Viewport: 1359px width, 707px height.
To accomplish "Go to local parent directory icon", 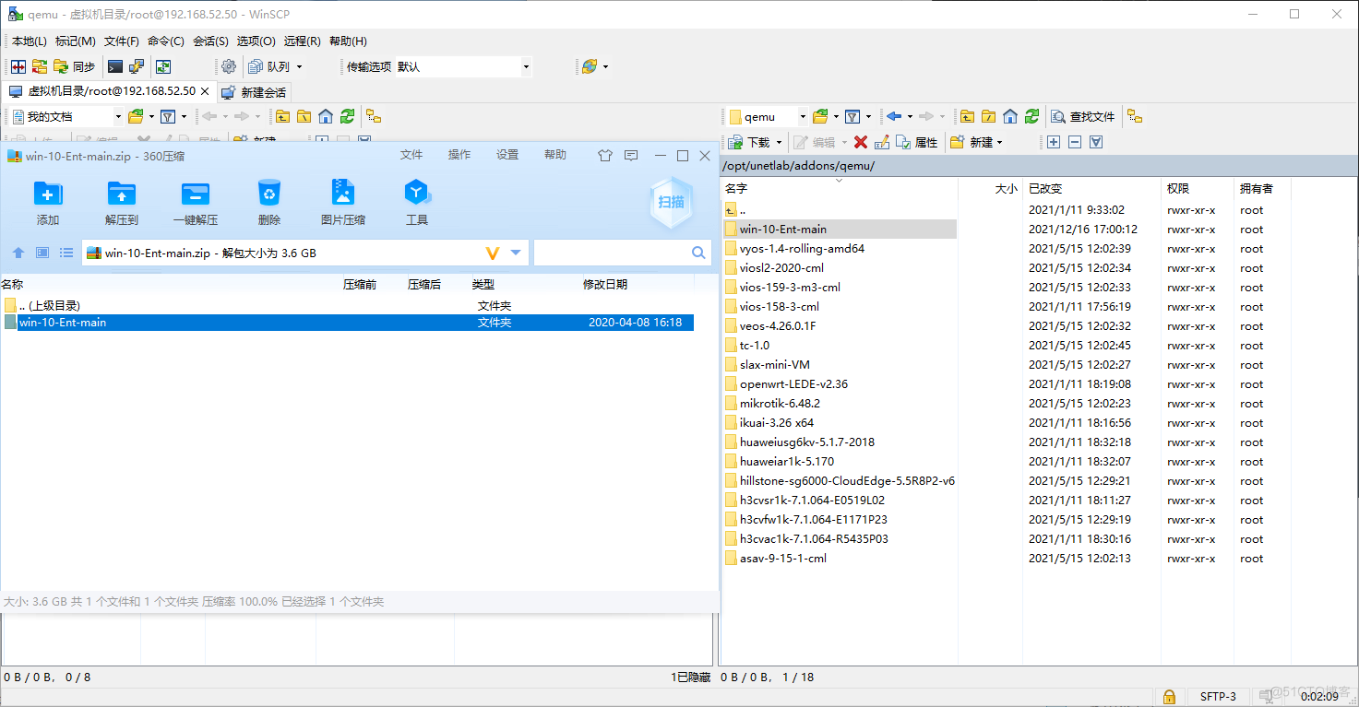I will click(282, 116).
